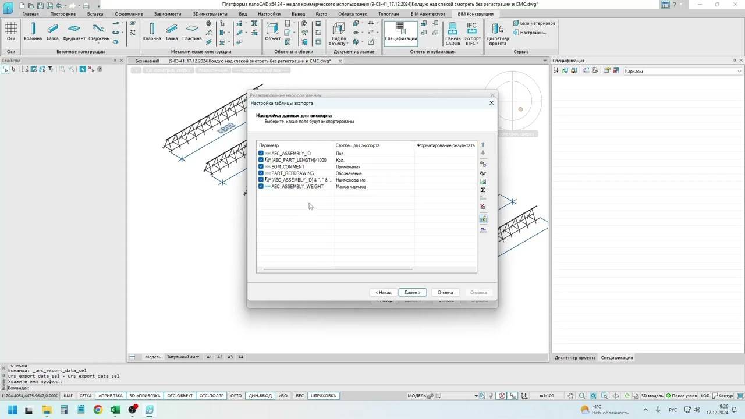Screen dimensions: 745x419
Task: Click the Отмена button in dialog
Action: coord(445,292)
